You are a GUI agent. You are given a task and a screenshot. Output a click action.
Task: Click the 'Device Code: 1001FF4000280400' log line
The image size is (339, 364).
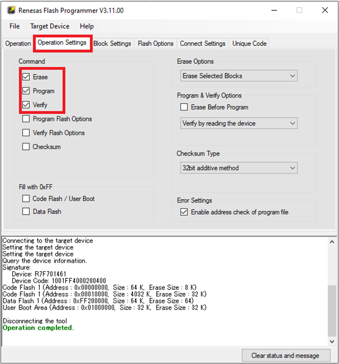tap(59, 281)
